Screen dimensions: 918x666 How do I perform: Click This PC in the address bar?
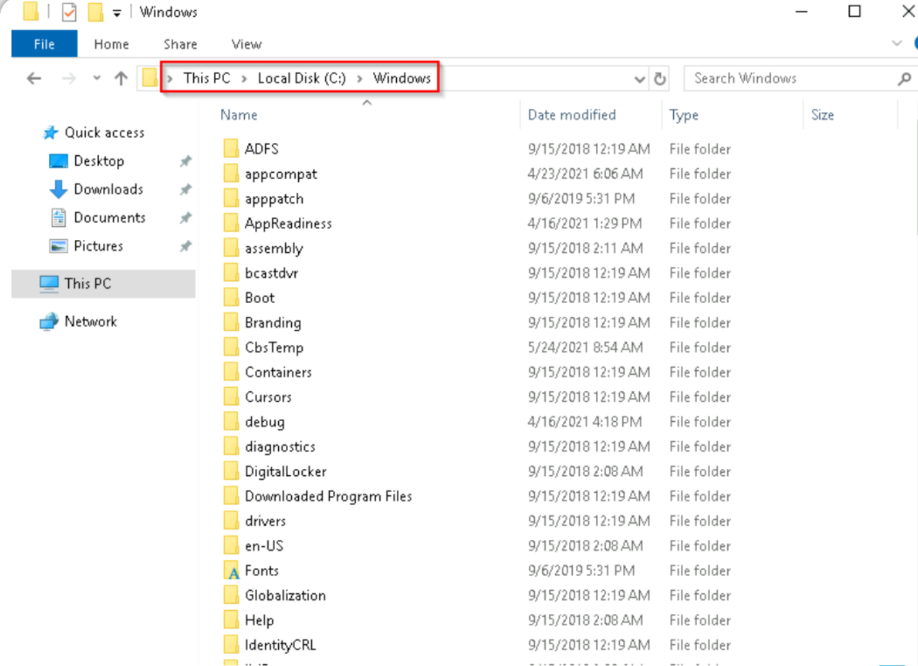click(206, 78)
